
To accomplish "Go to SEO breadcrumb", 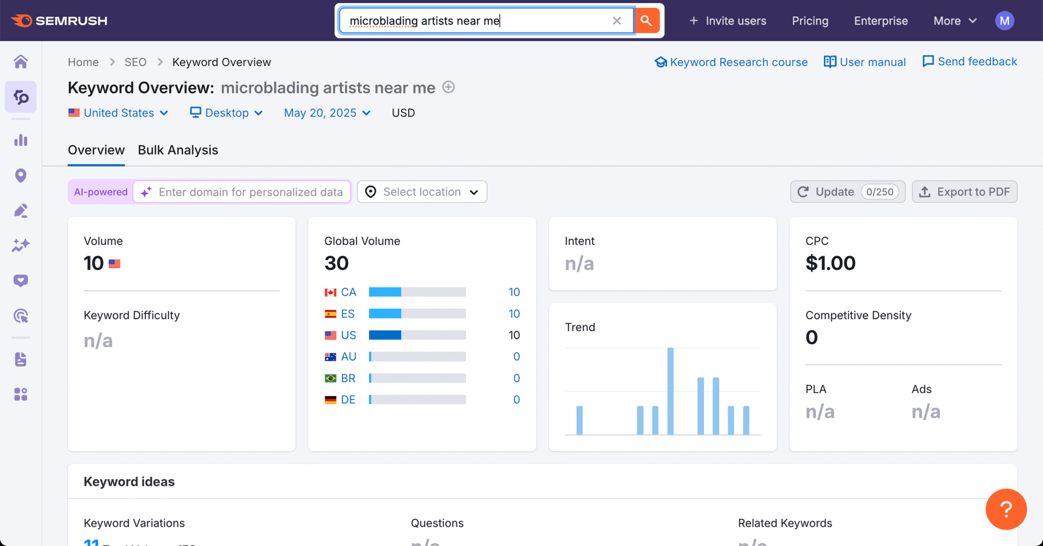I will coord(136,62).
